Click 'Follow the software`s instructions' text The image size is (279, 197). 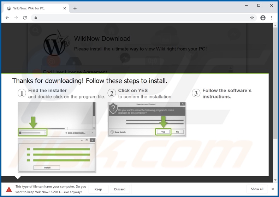[x=227, y=94]
